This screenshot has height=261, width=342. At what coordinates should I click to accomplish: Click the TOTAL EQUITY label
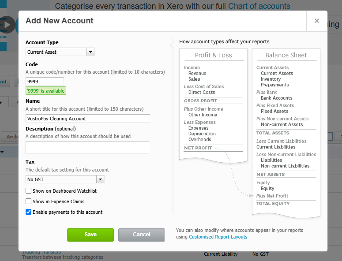pyautogui.click(x=273, y=204)
